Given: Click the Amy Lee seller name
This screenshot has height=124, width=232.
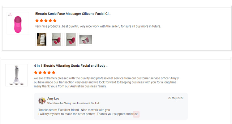Looking at the screenshot, I should pyautogui.click(x=53, y=99).
